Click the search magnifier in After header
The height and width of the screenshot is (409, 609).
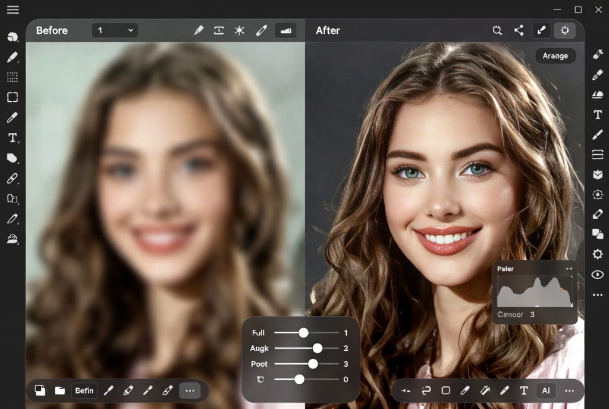click(x=497, y=30)
